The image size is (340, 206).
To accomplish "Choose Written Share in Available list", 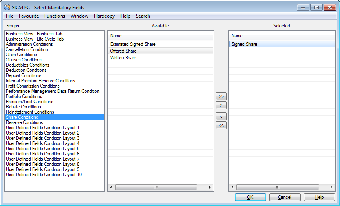I will (123, 58).
